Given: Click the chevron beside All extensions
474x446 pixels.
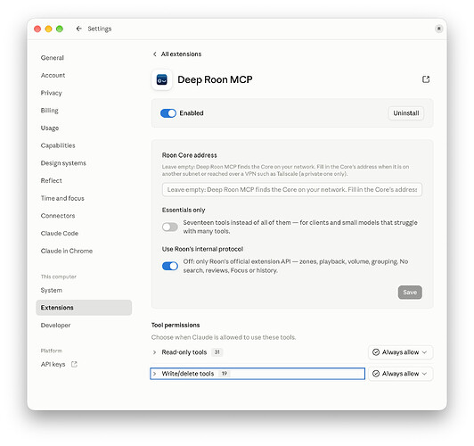Looking at the screenshot, I should point(155,54).
